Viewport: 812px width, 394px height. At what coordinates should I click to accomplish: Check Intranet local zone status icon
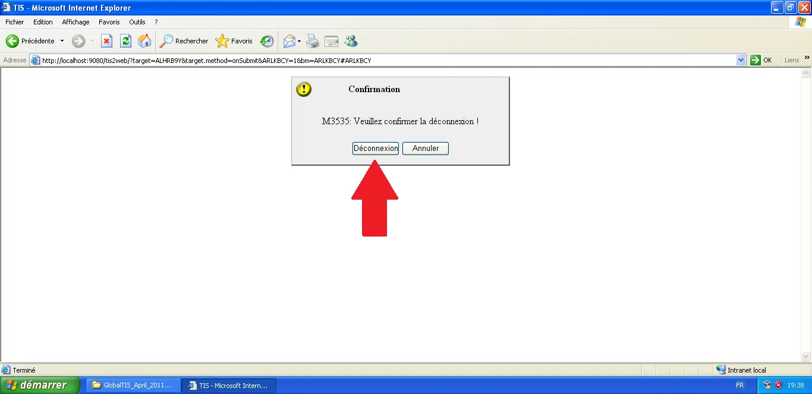721,370
